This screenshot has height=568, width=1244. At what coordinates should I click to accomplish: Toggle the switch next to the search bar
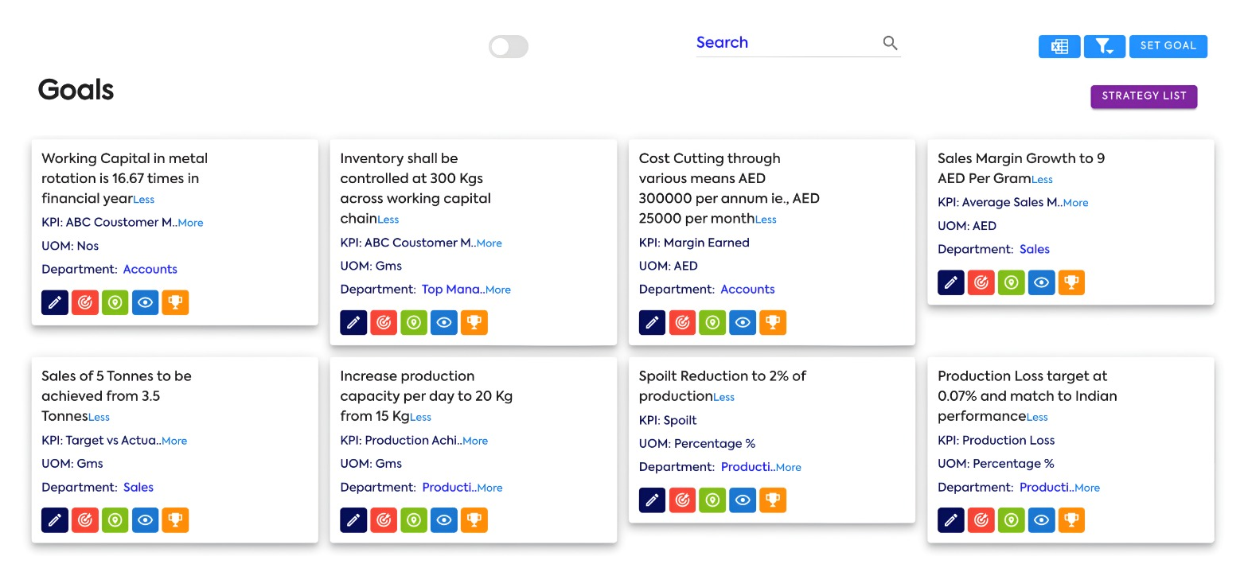pos(509,47)
